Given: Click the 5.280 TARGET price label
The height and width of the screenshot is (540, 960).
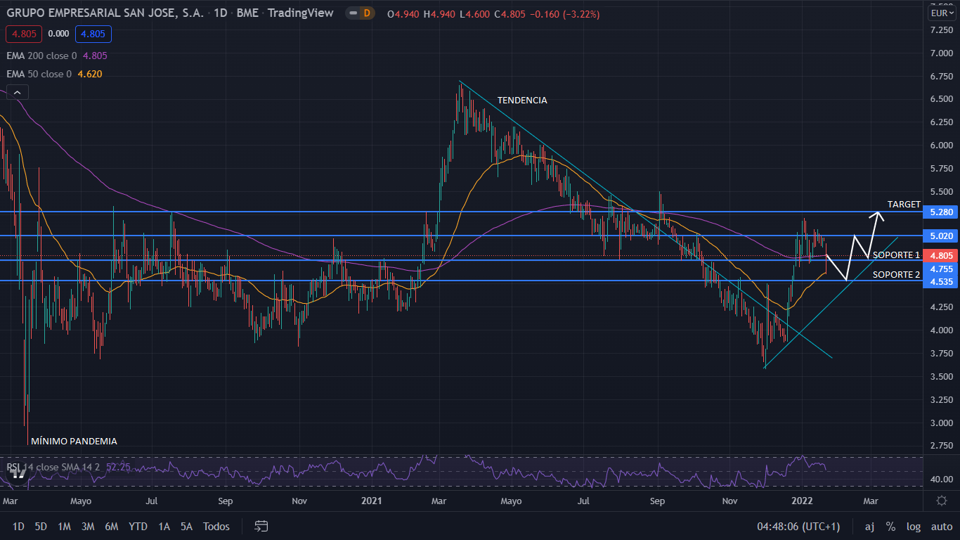Looking at the screenshot, I should pyautogui.click(x=941, y=212).
